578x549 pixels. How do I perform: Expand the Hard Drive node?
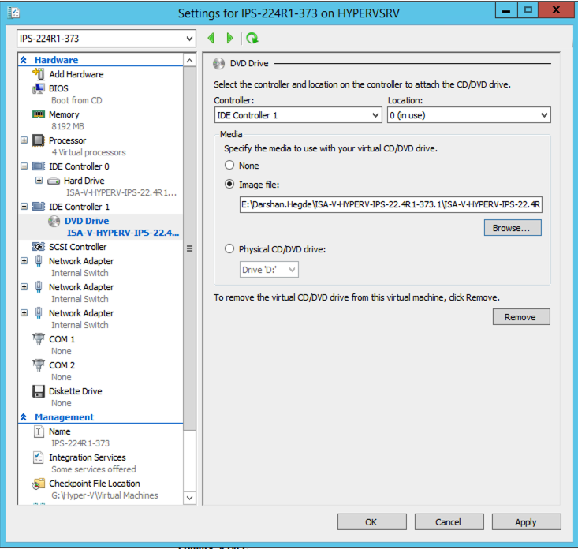(39, 181)
